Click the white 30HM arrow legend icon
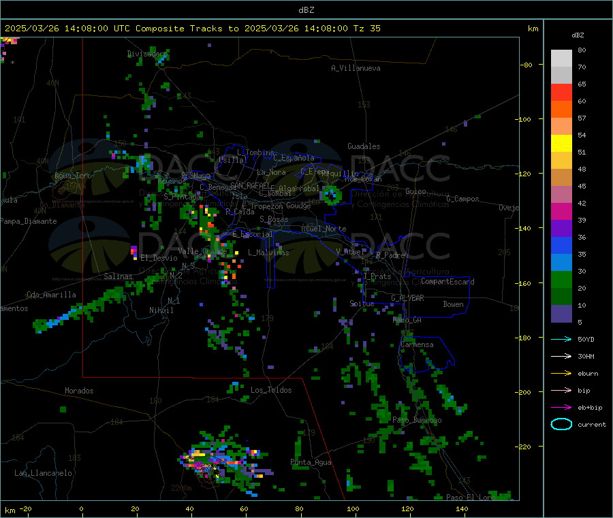This screenshot has width=613, height=518. click(561, 356)
